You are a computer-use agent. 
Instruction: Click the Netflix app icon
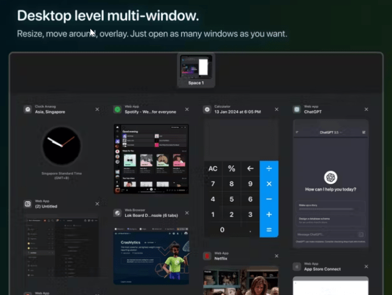pos(208,255)
